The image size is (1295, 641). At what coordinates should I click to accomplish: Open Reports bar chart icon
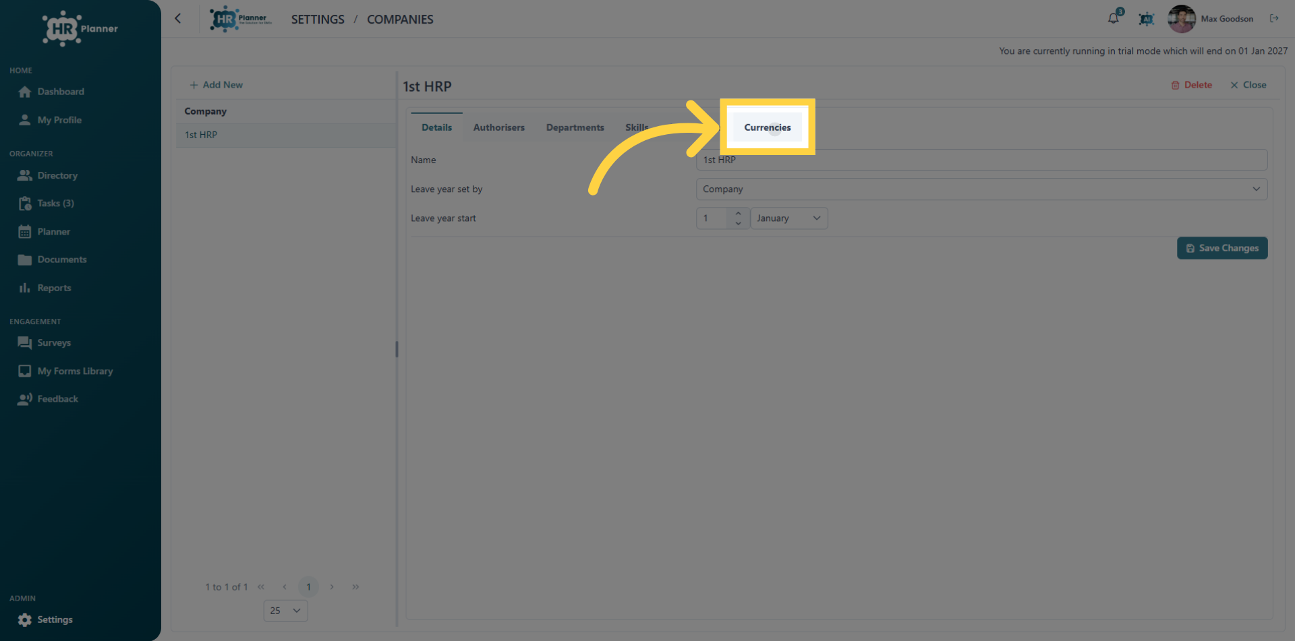pyautogui.click(x=25, y=288)
